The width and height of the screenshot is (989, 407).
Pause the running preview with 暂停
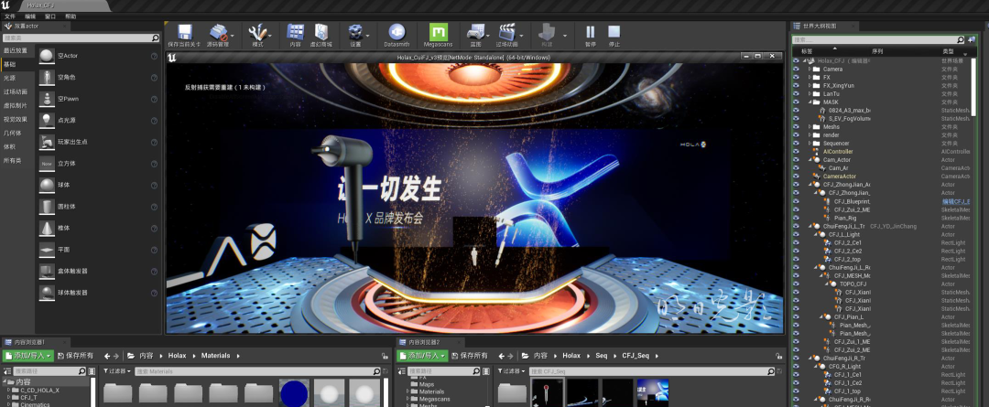pyautogui.click(x=591, y=32)
